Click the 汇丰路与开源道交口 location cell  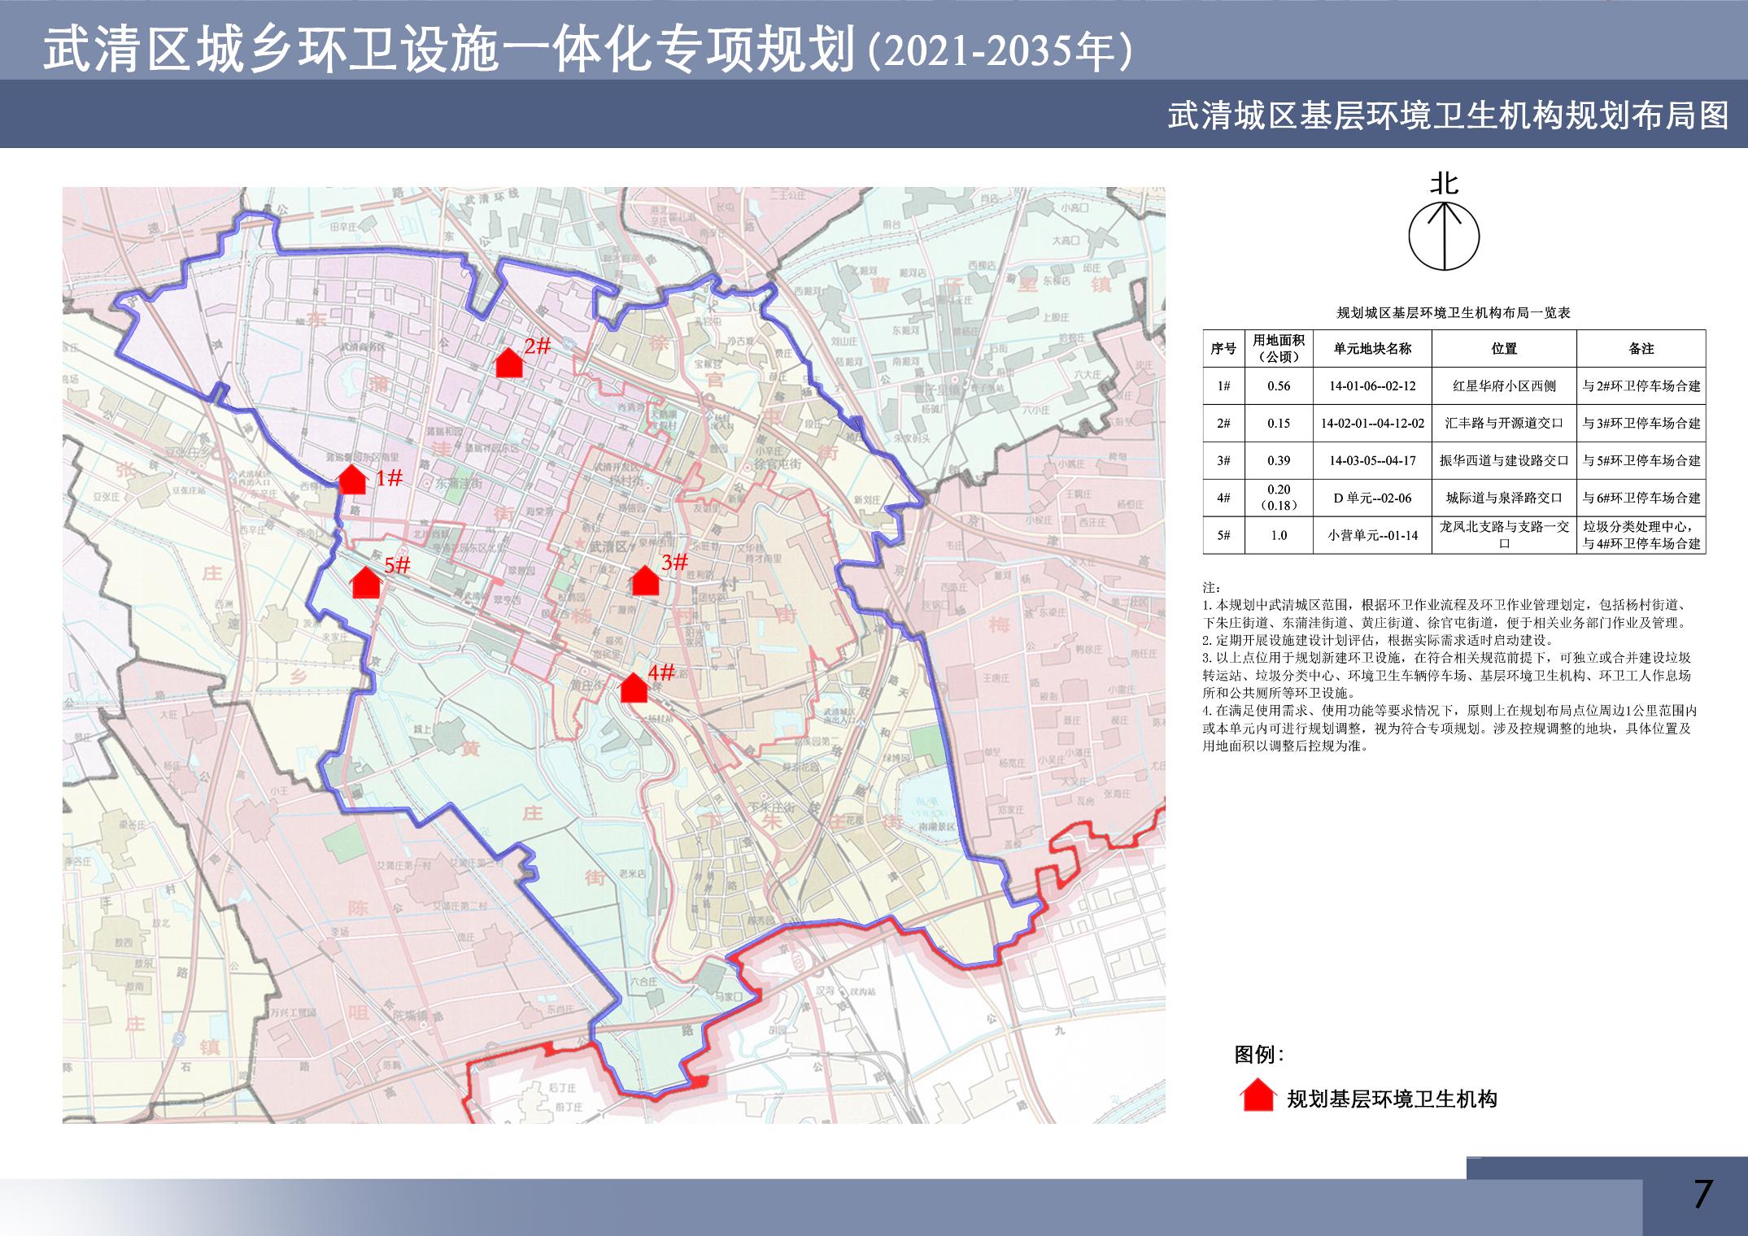click(x=1503, y=424)
